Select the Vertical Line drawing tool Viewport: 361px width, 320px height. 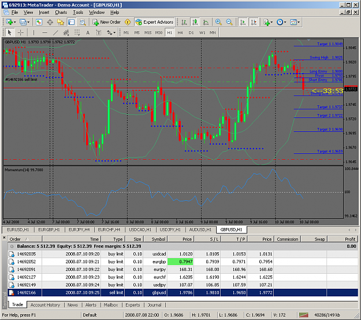tap(34, 32)
